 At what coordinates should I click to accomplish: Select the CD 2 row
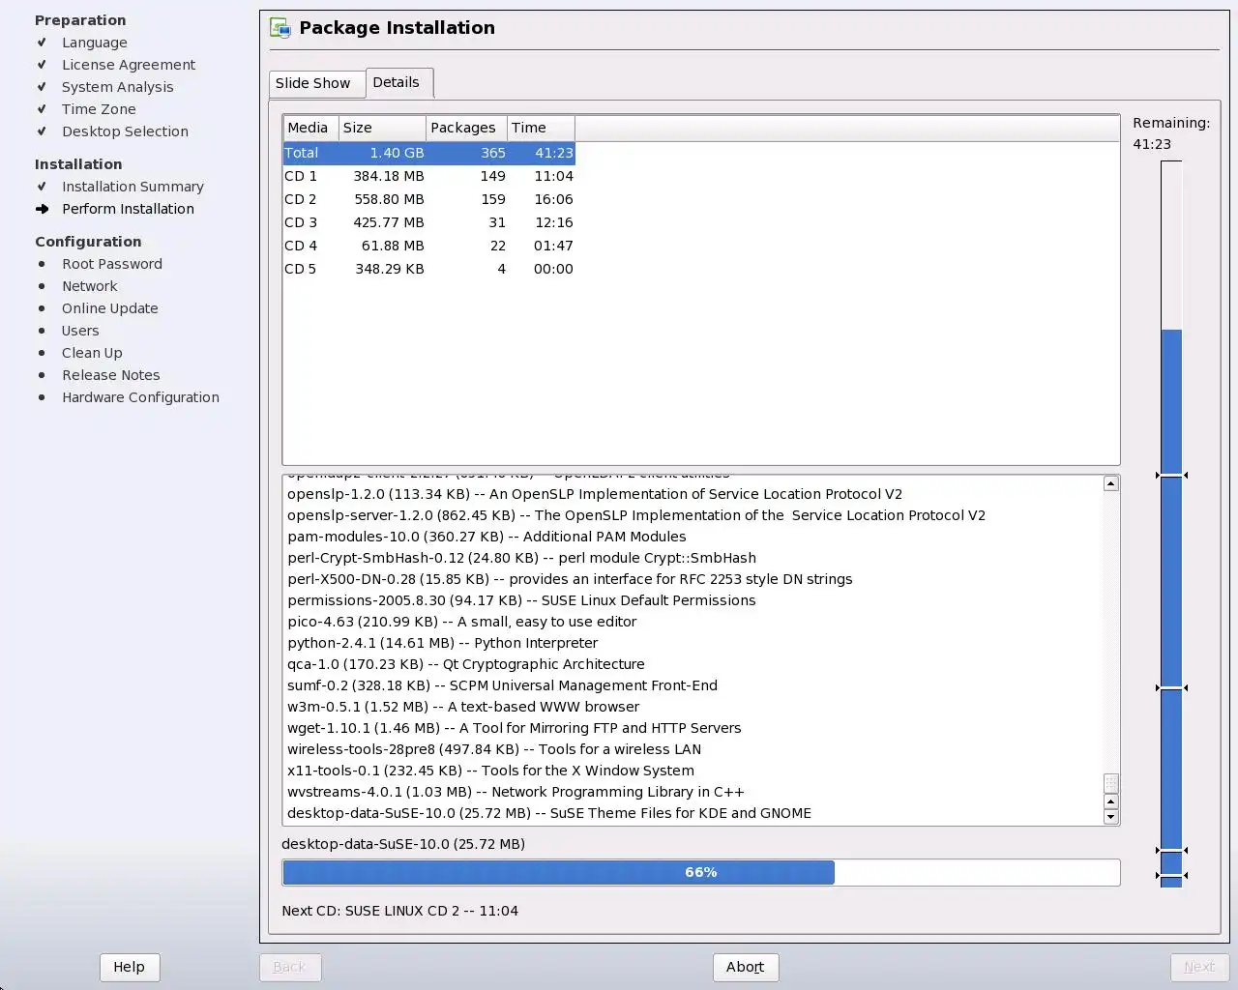(429, 199)
